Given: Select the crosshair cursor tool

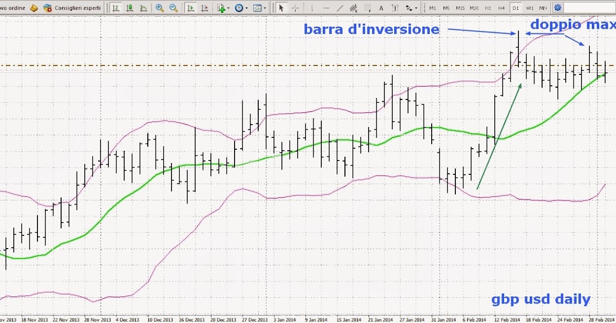Looking at the screenshot, I should (x=295, y=8).
